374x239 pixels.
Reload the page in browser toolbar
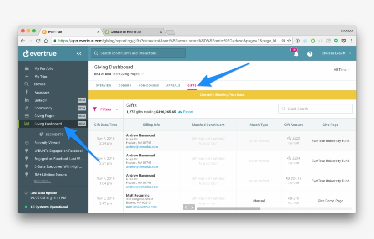click(38, 41)
